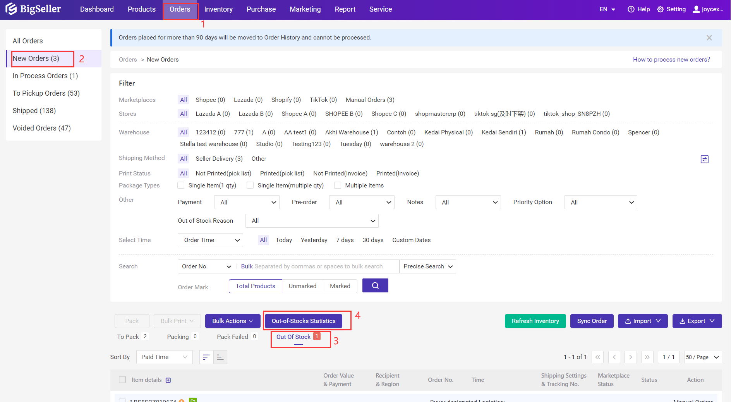
Task: Open the Precise Search dropdown
Action: [x=427, y=266]
